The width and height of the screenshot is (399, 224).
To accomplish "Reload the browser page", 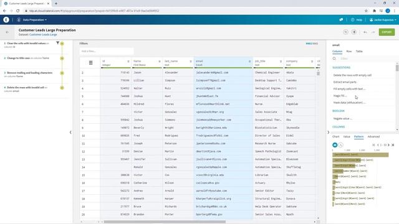I will pyautogui.click(x=18, y=11).
